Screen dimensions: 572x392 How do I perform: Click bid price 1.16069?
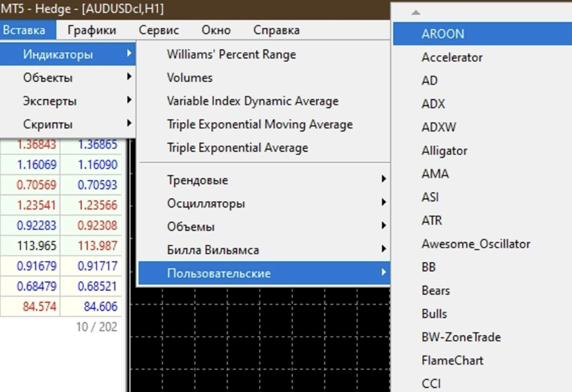pyautogui.click(x=37, y=165)
